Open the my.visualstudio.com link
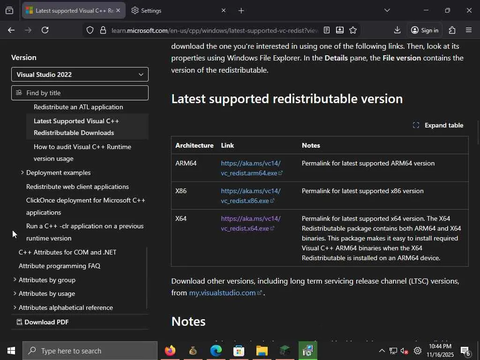Screen dimensions: 480x360 click(225, 293)
